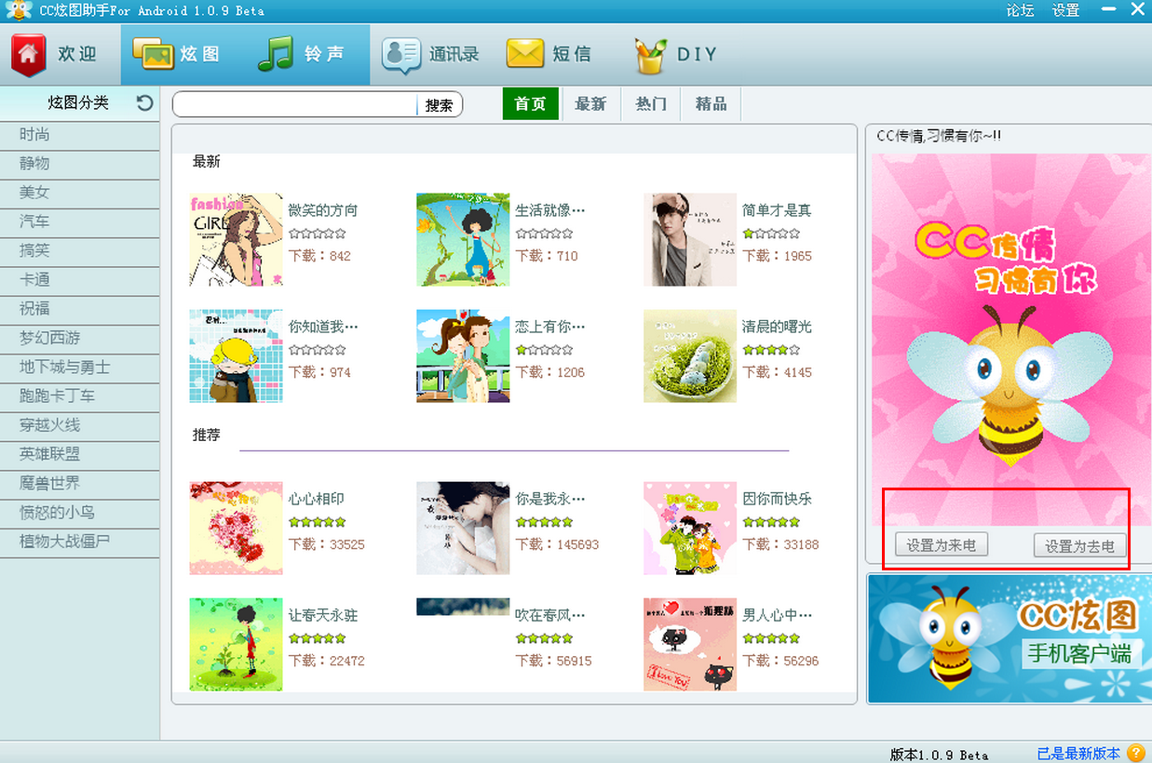
Task: Switch to the 最新 tab
Action: point(590,104)
